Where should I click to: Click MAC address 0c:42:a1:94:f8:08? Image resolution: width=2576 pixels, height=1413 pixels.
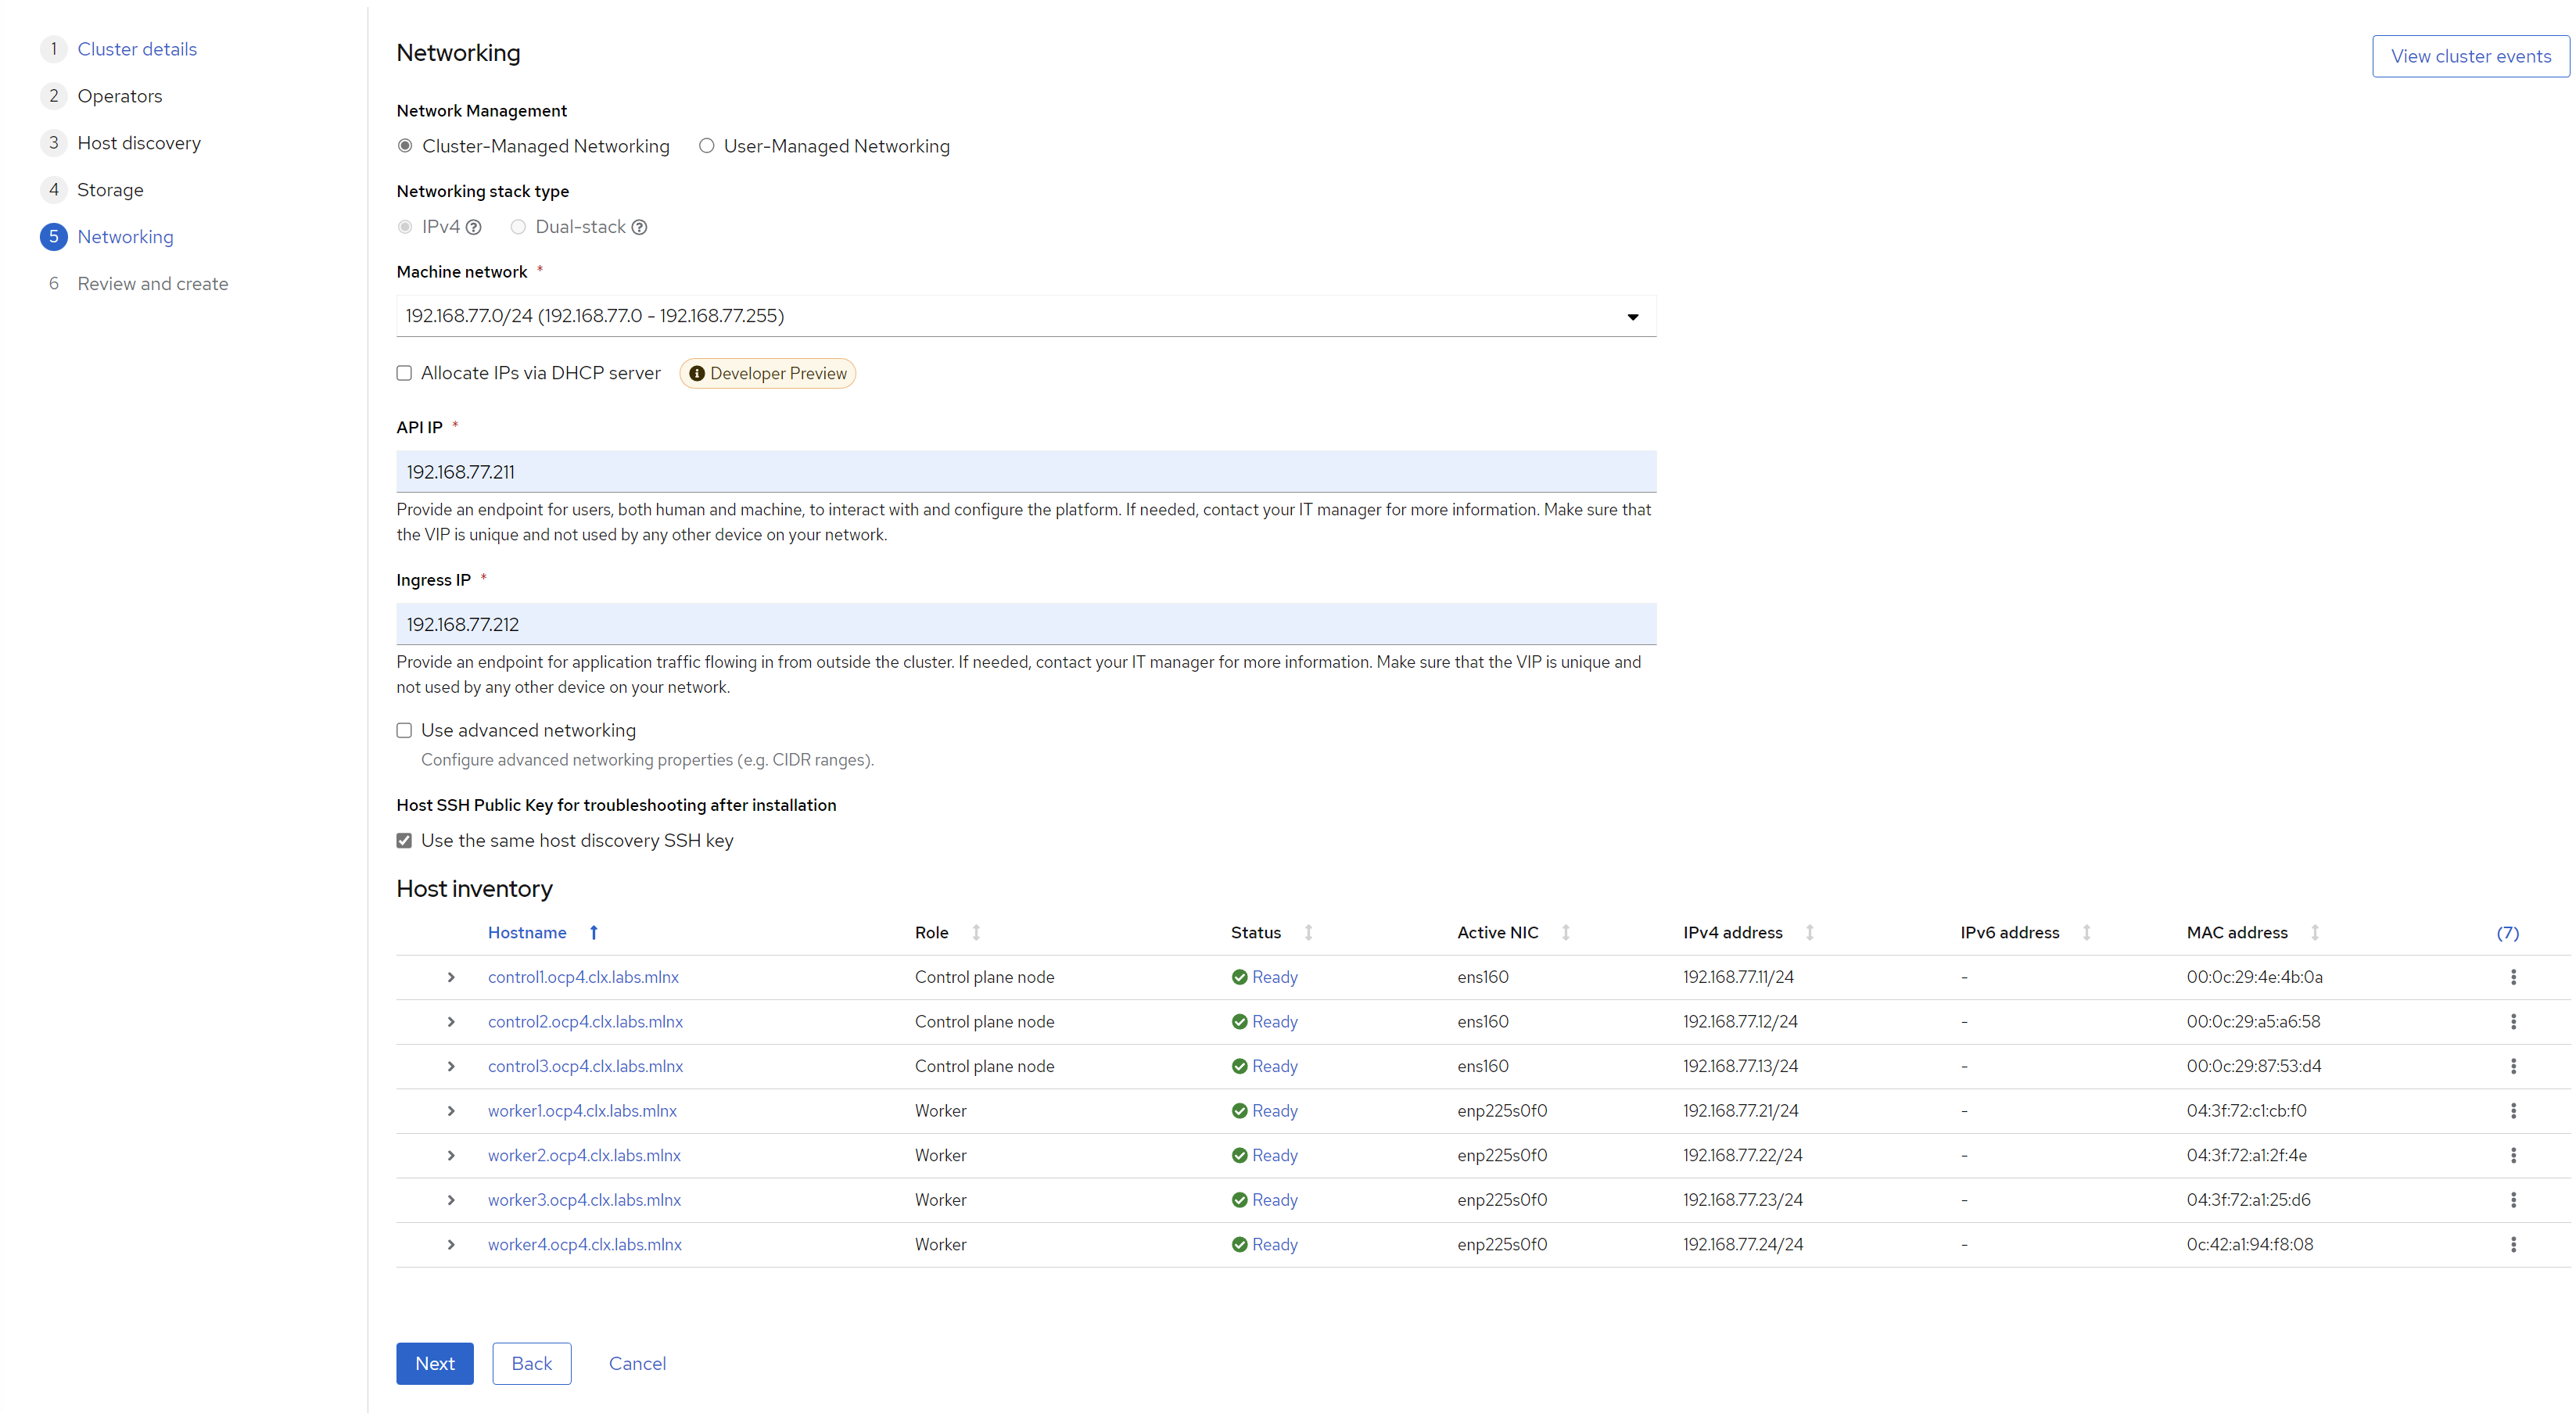(2250, 1244)
